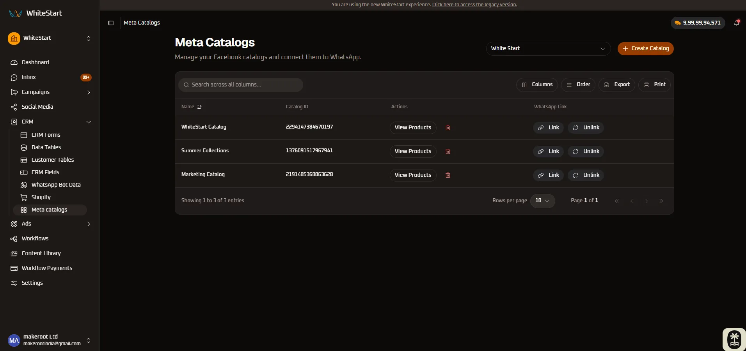Select Meta catalogs sidebar item
Viewport: 746px width, 351px height.
pyautogui.click(x=50, y=210)
